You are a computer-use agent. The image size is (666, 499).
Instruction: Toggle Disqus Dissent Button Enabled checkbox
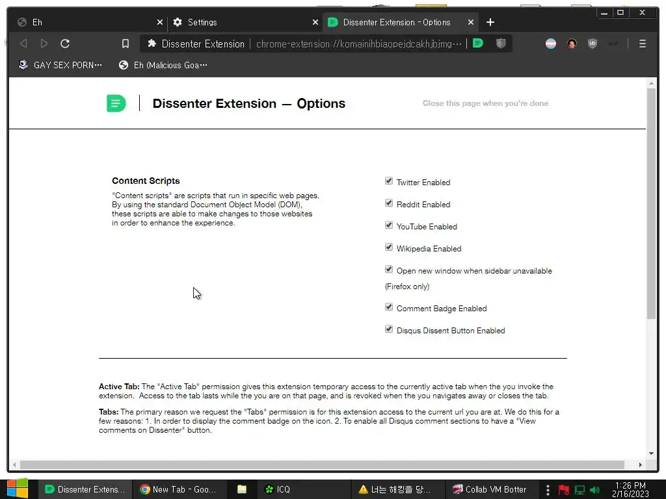pyautogui.click(x=389, y=329)
